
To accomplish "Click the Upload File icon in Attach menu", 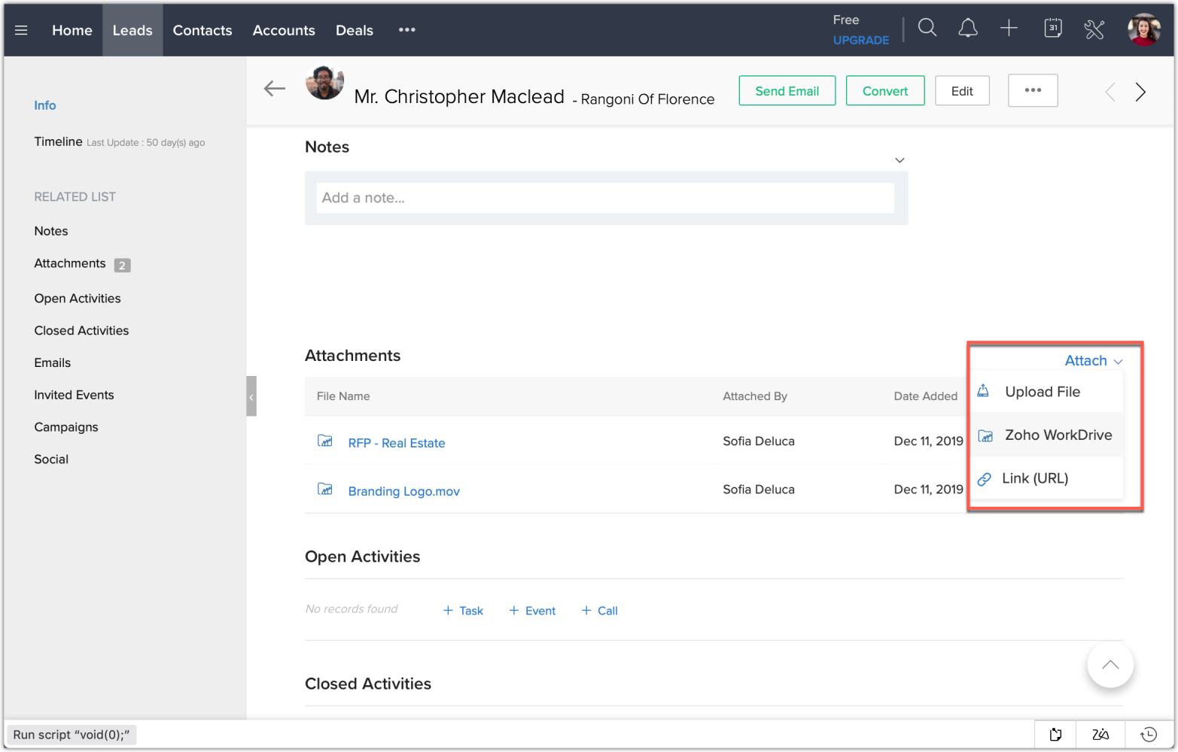I will (x=983, y=390).
